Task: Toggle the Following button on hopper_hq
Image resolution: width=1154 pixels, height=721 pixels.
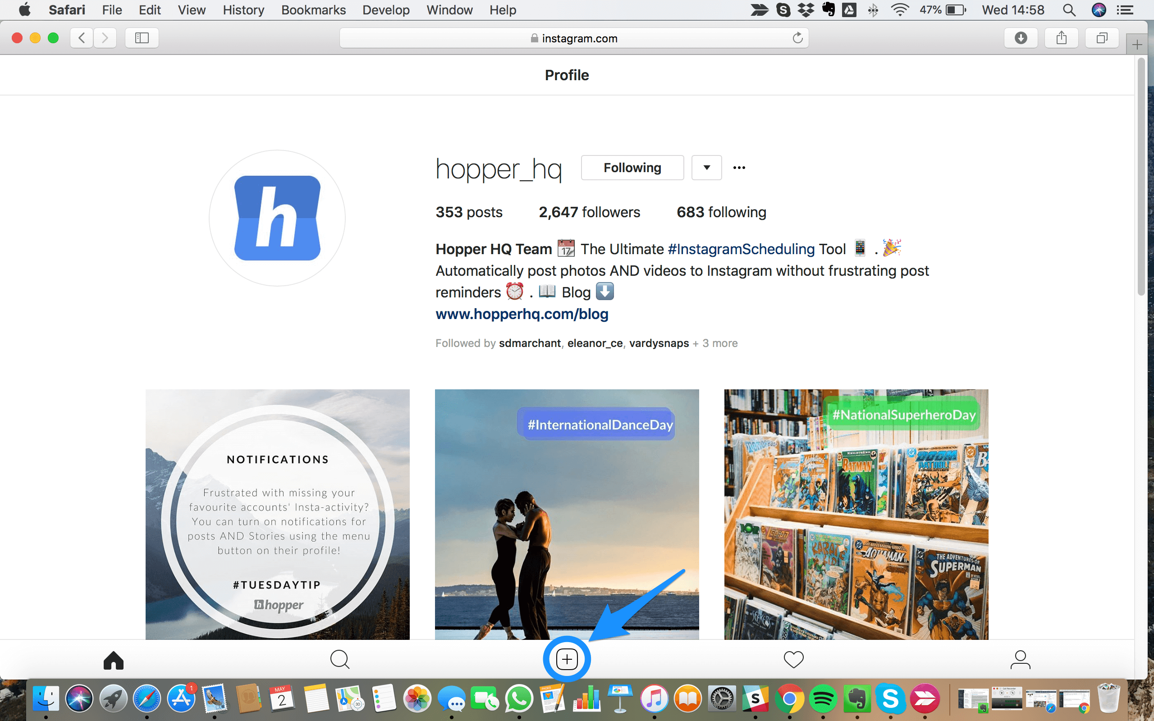Action: click(633, 168)
